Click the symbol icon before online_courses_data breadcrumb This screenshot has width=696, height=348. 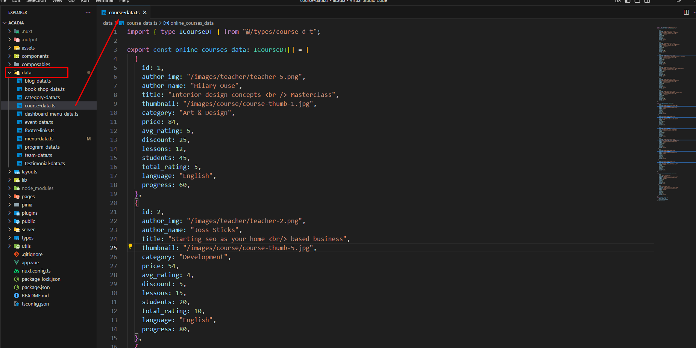click(166, 23)
